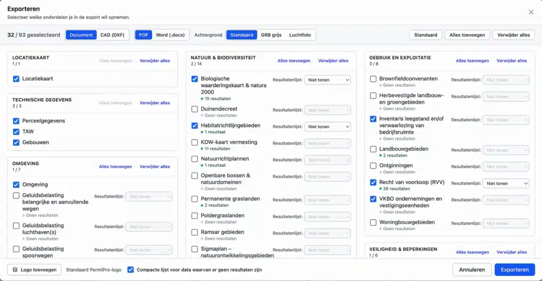Click Verwijder alles in Omgeving section
Viewport: 542px width, 281px height.
(155, 166)
